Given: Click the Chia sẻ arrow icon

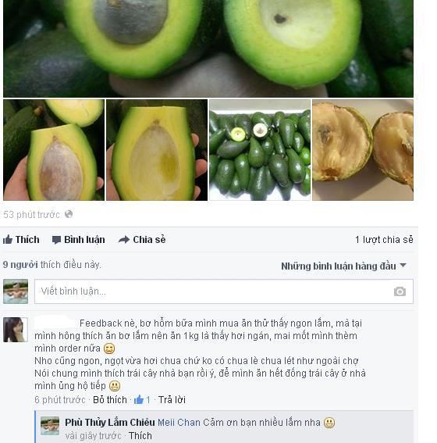Looking at the screenshot, I should click(124, 240).
